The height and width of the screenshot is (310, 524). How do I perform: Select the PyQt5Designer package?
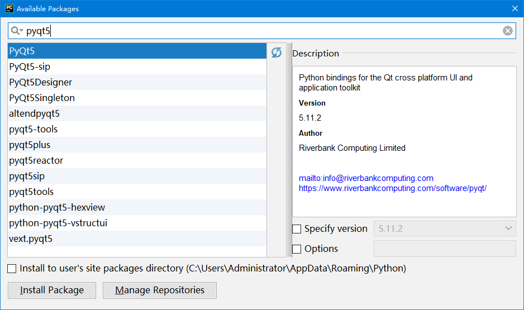pyautogui.click(x=137, y=82)
